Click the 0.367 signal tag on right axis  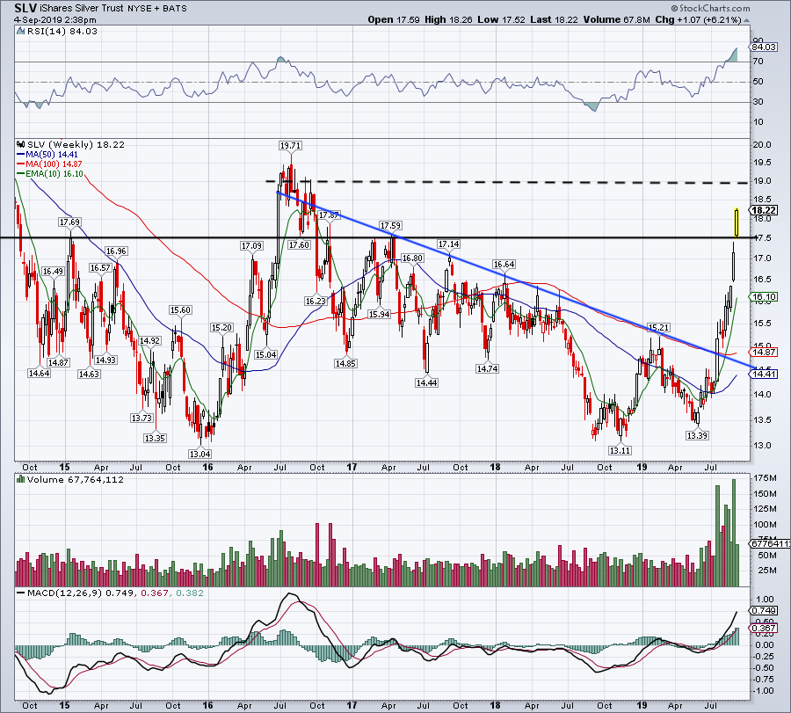pyautogui.click(x=763, y=629)
